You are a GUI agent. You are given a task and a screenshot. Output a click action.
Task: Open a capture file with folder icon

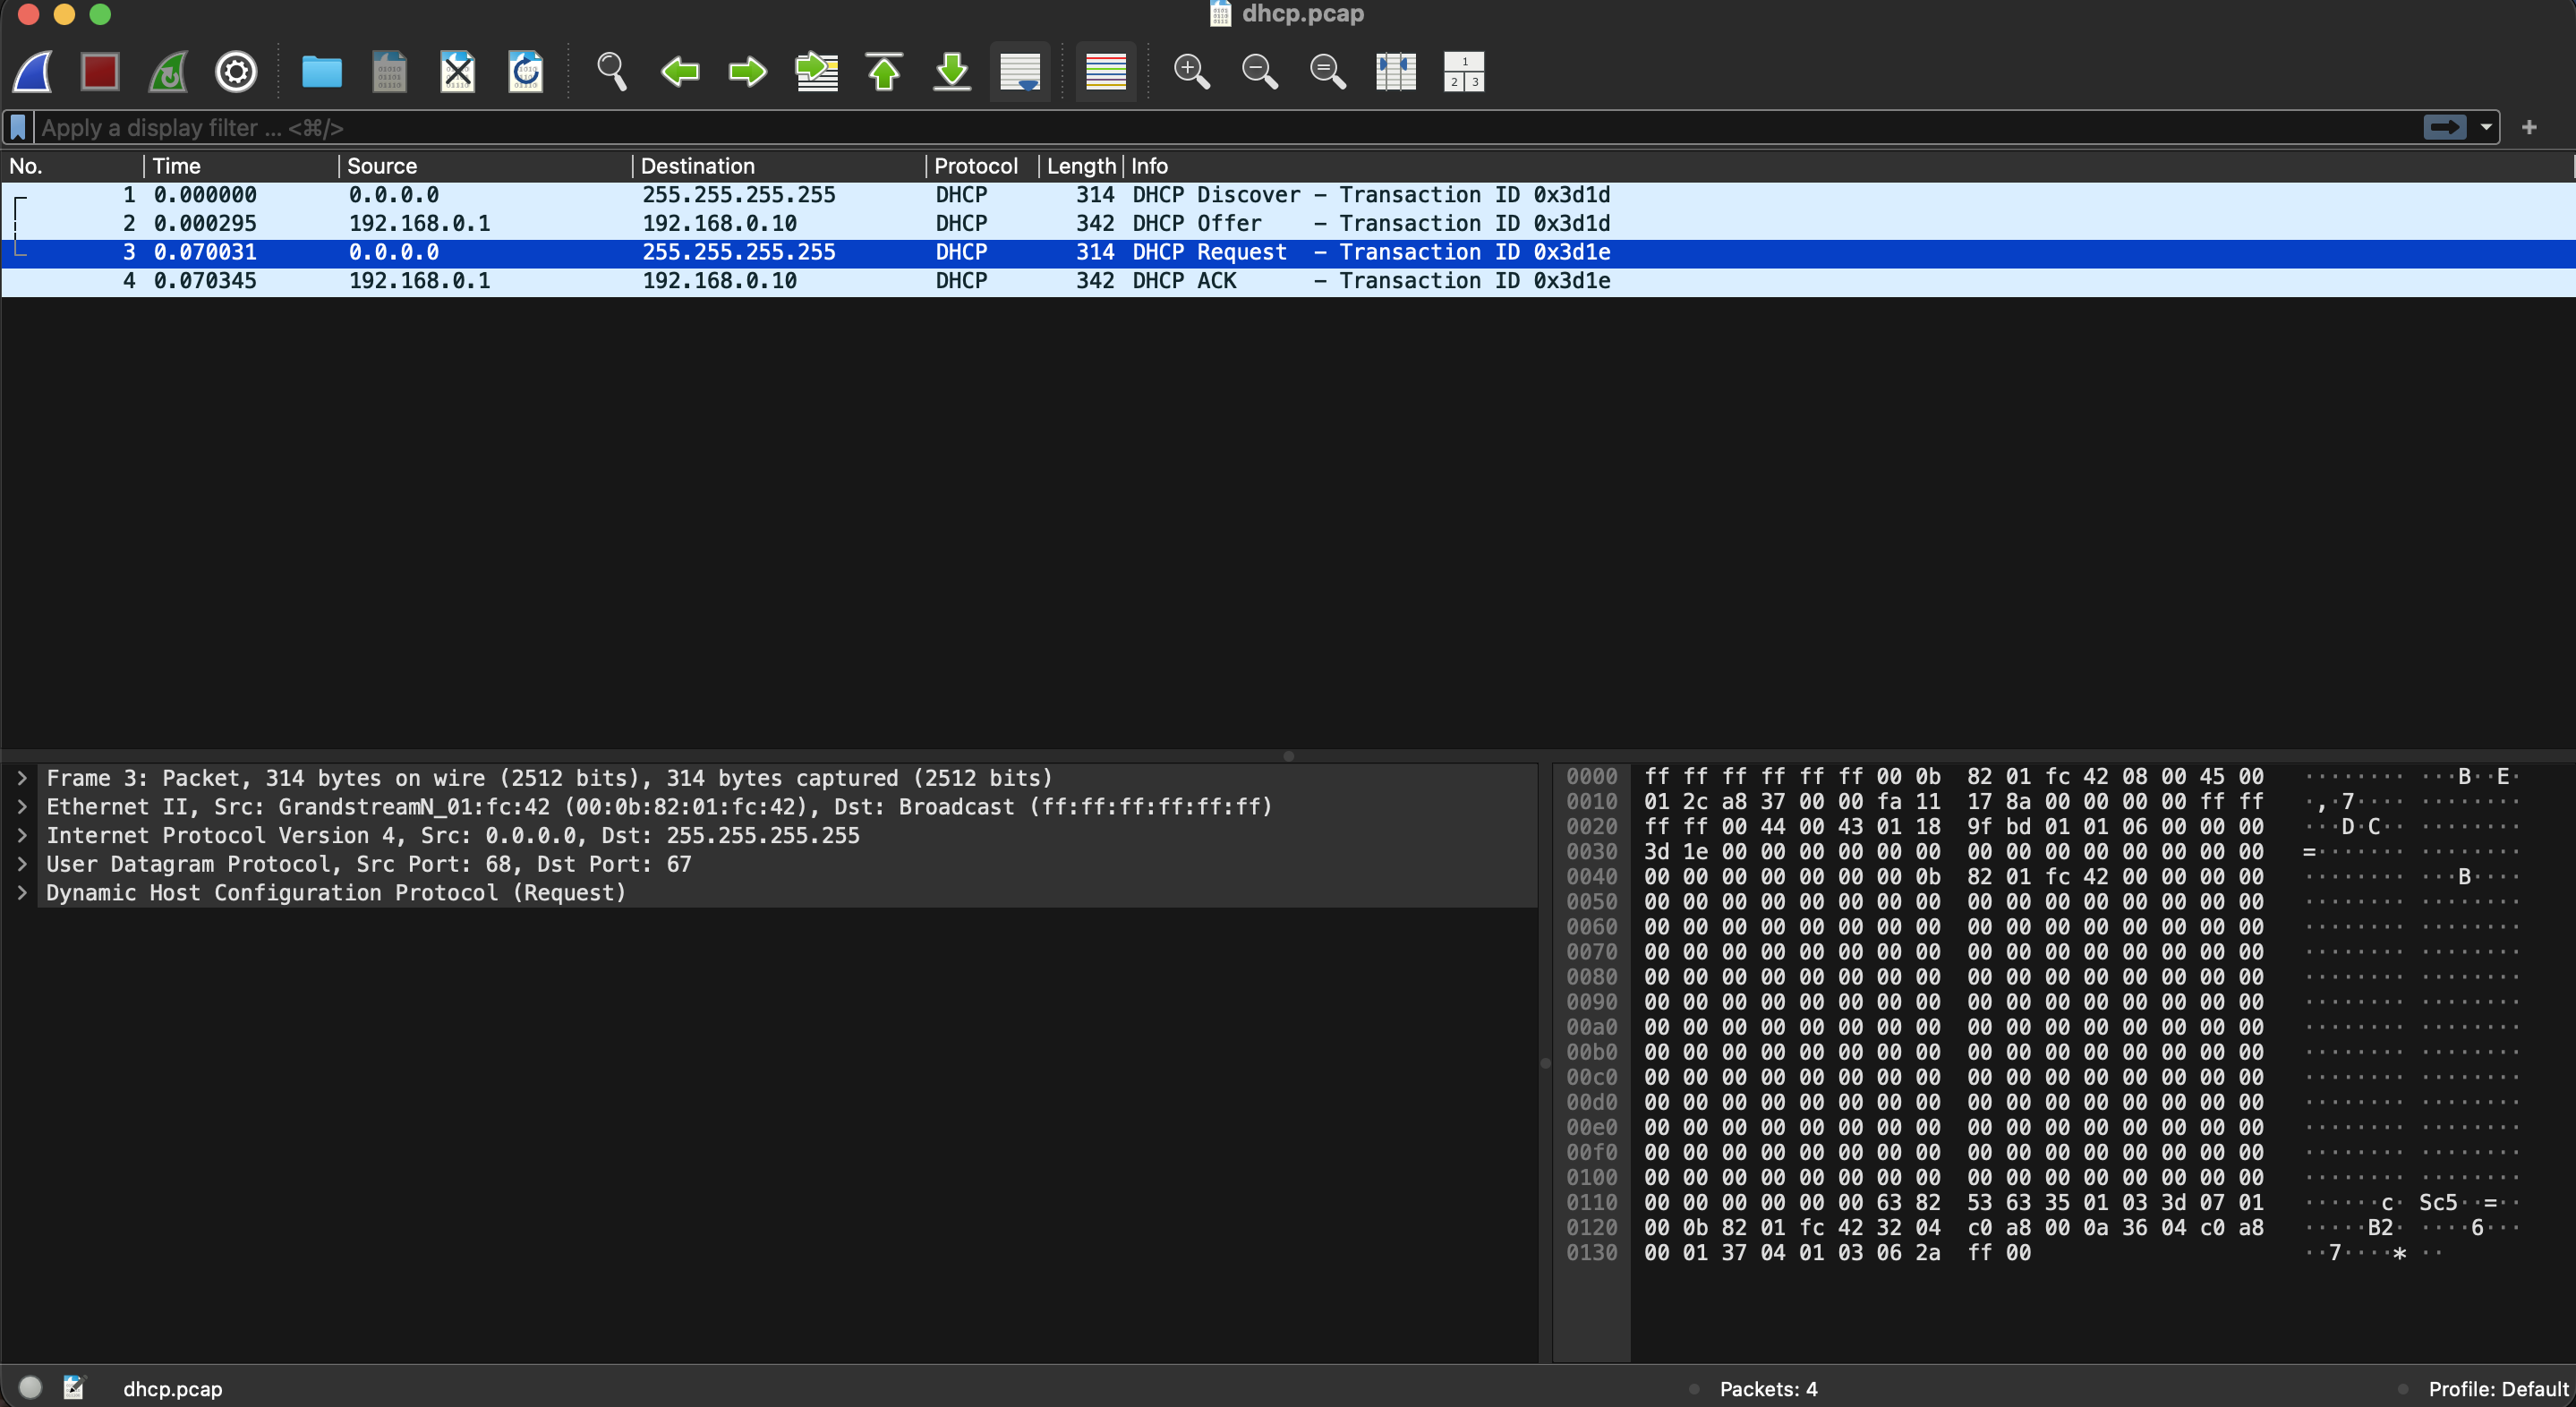(x=322, y=72)
